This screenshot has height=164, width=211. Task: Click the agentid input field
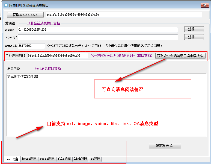point(31,46)
